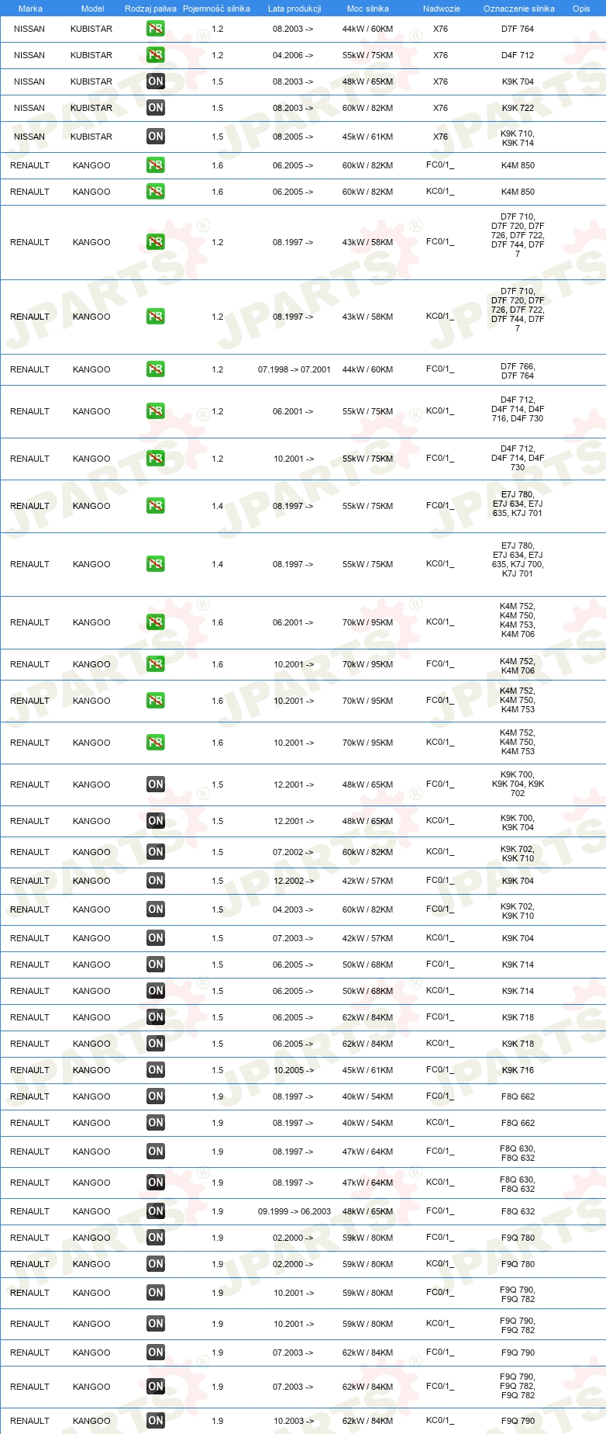This screenshot has width=606, height=1434.
Task: Click the petrol icon for Nissan Kubistar D7F 764
Action: click(156, 29)
